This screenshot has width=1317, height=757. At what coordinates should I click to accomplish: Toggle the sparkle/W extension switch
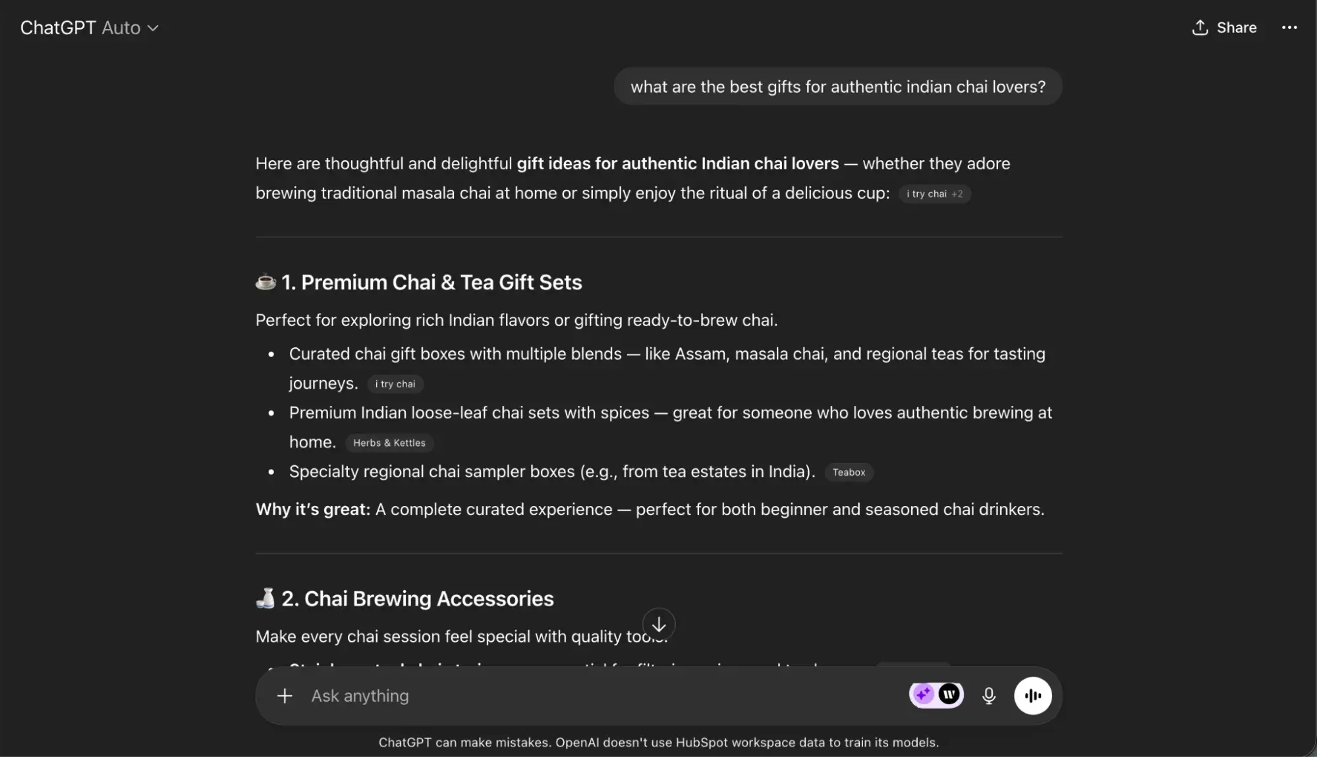click(x=936, y=694)
